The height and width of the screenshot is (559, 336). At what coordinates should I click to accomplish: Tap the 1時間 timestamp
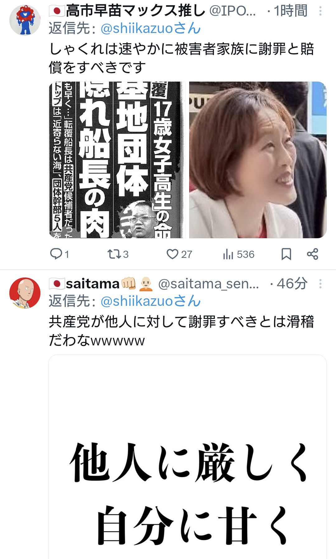(291, 11)
